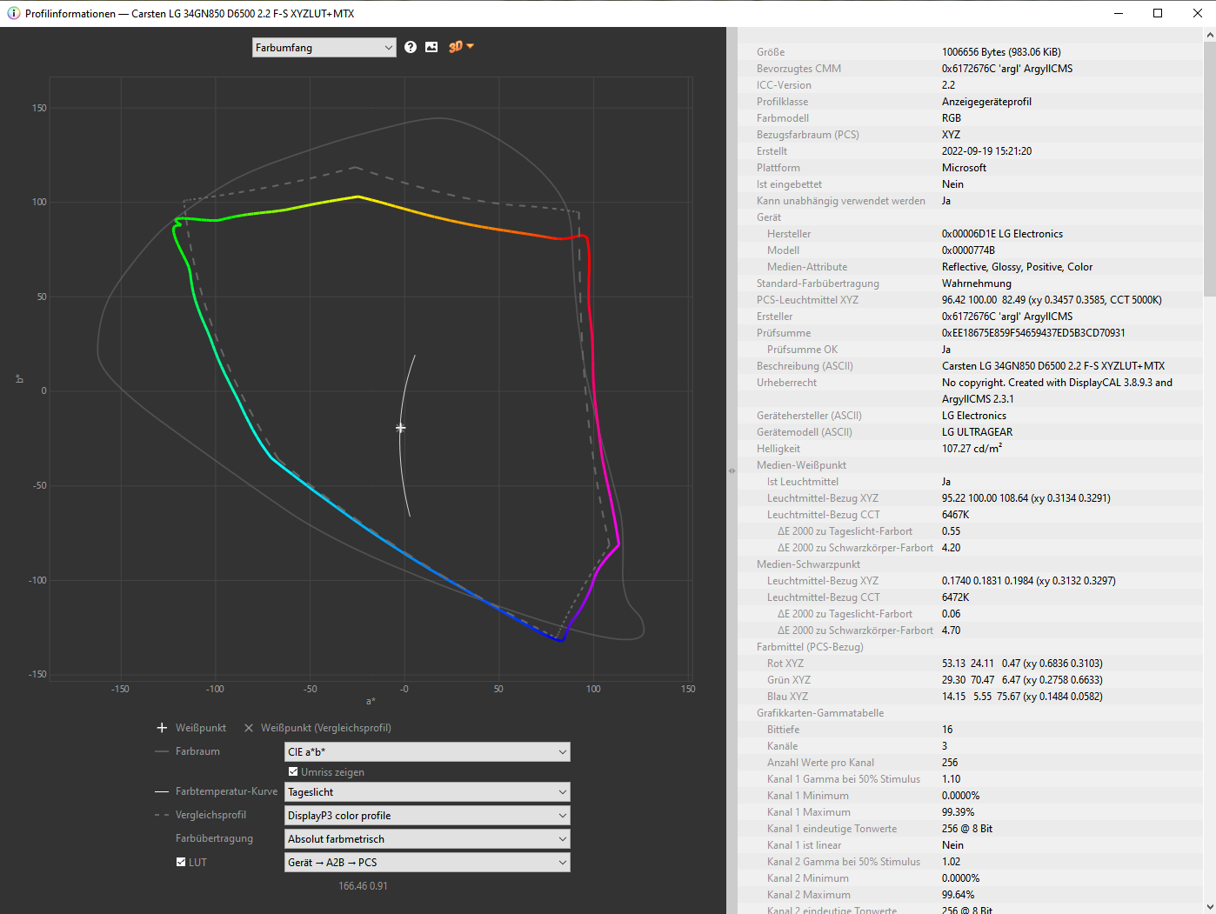This screenshot has width=1216, height=914.
Task: Select the Urheberrecht copyright text
Action: tap(1057, 390)
